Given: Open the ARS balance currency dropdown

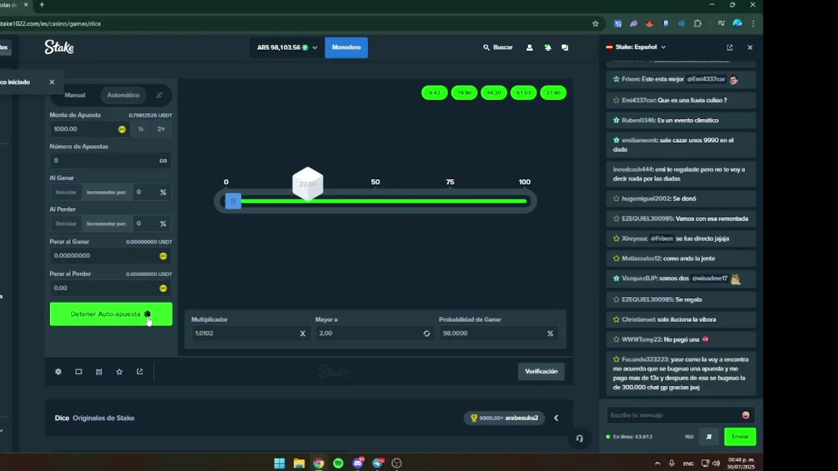Looking at the screenshot, I should click(x=287, y=48).
